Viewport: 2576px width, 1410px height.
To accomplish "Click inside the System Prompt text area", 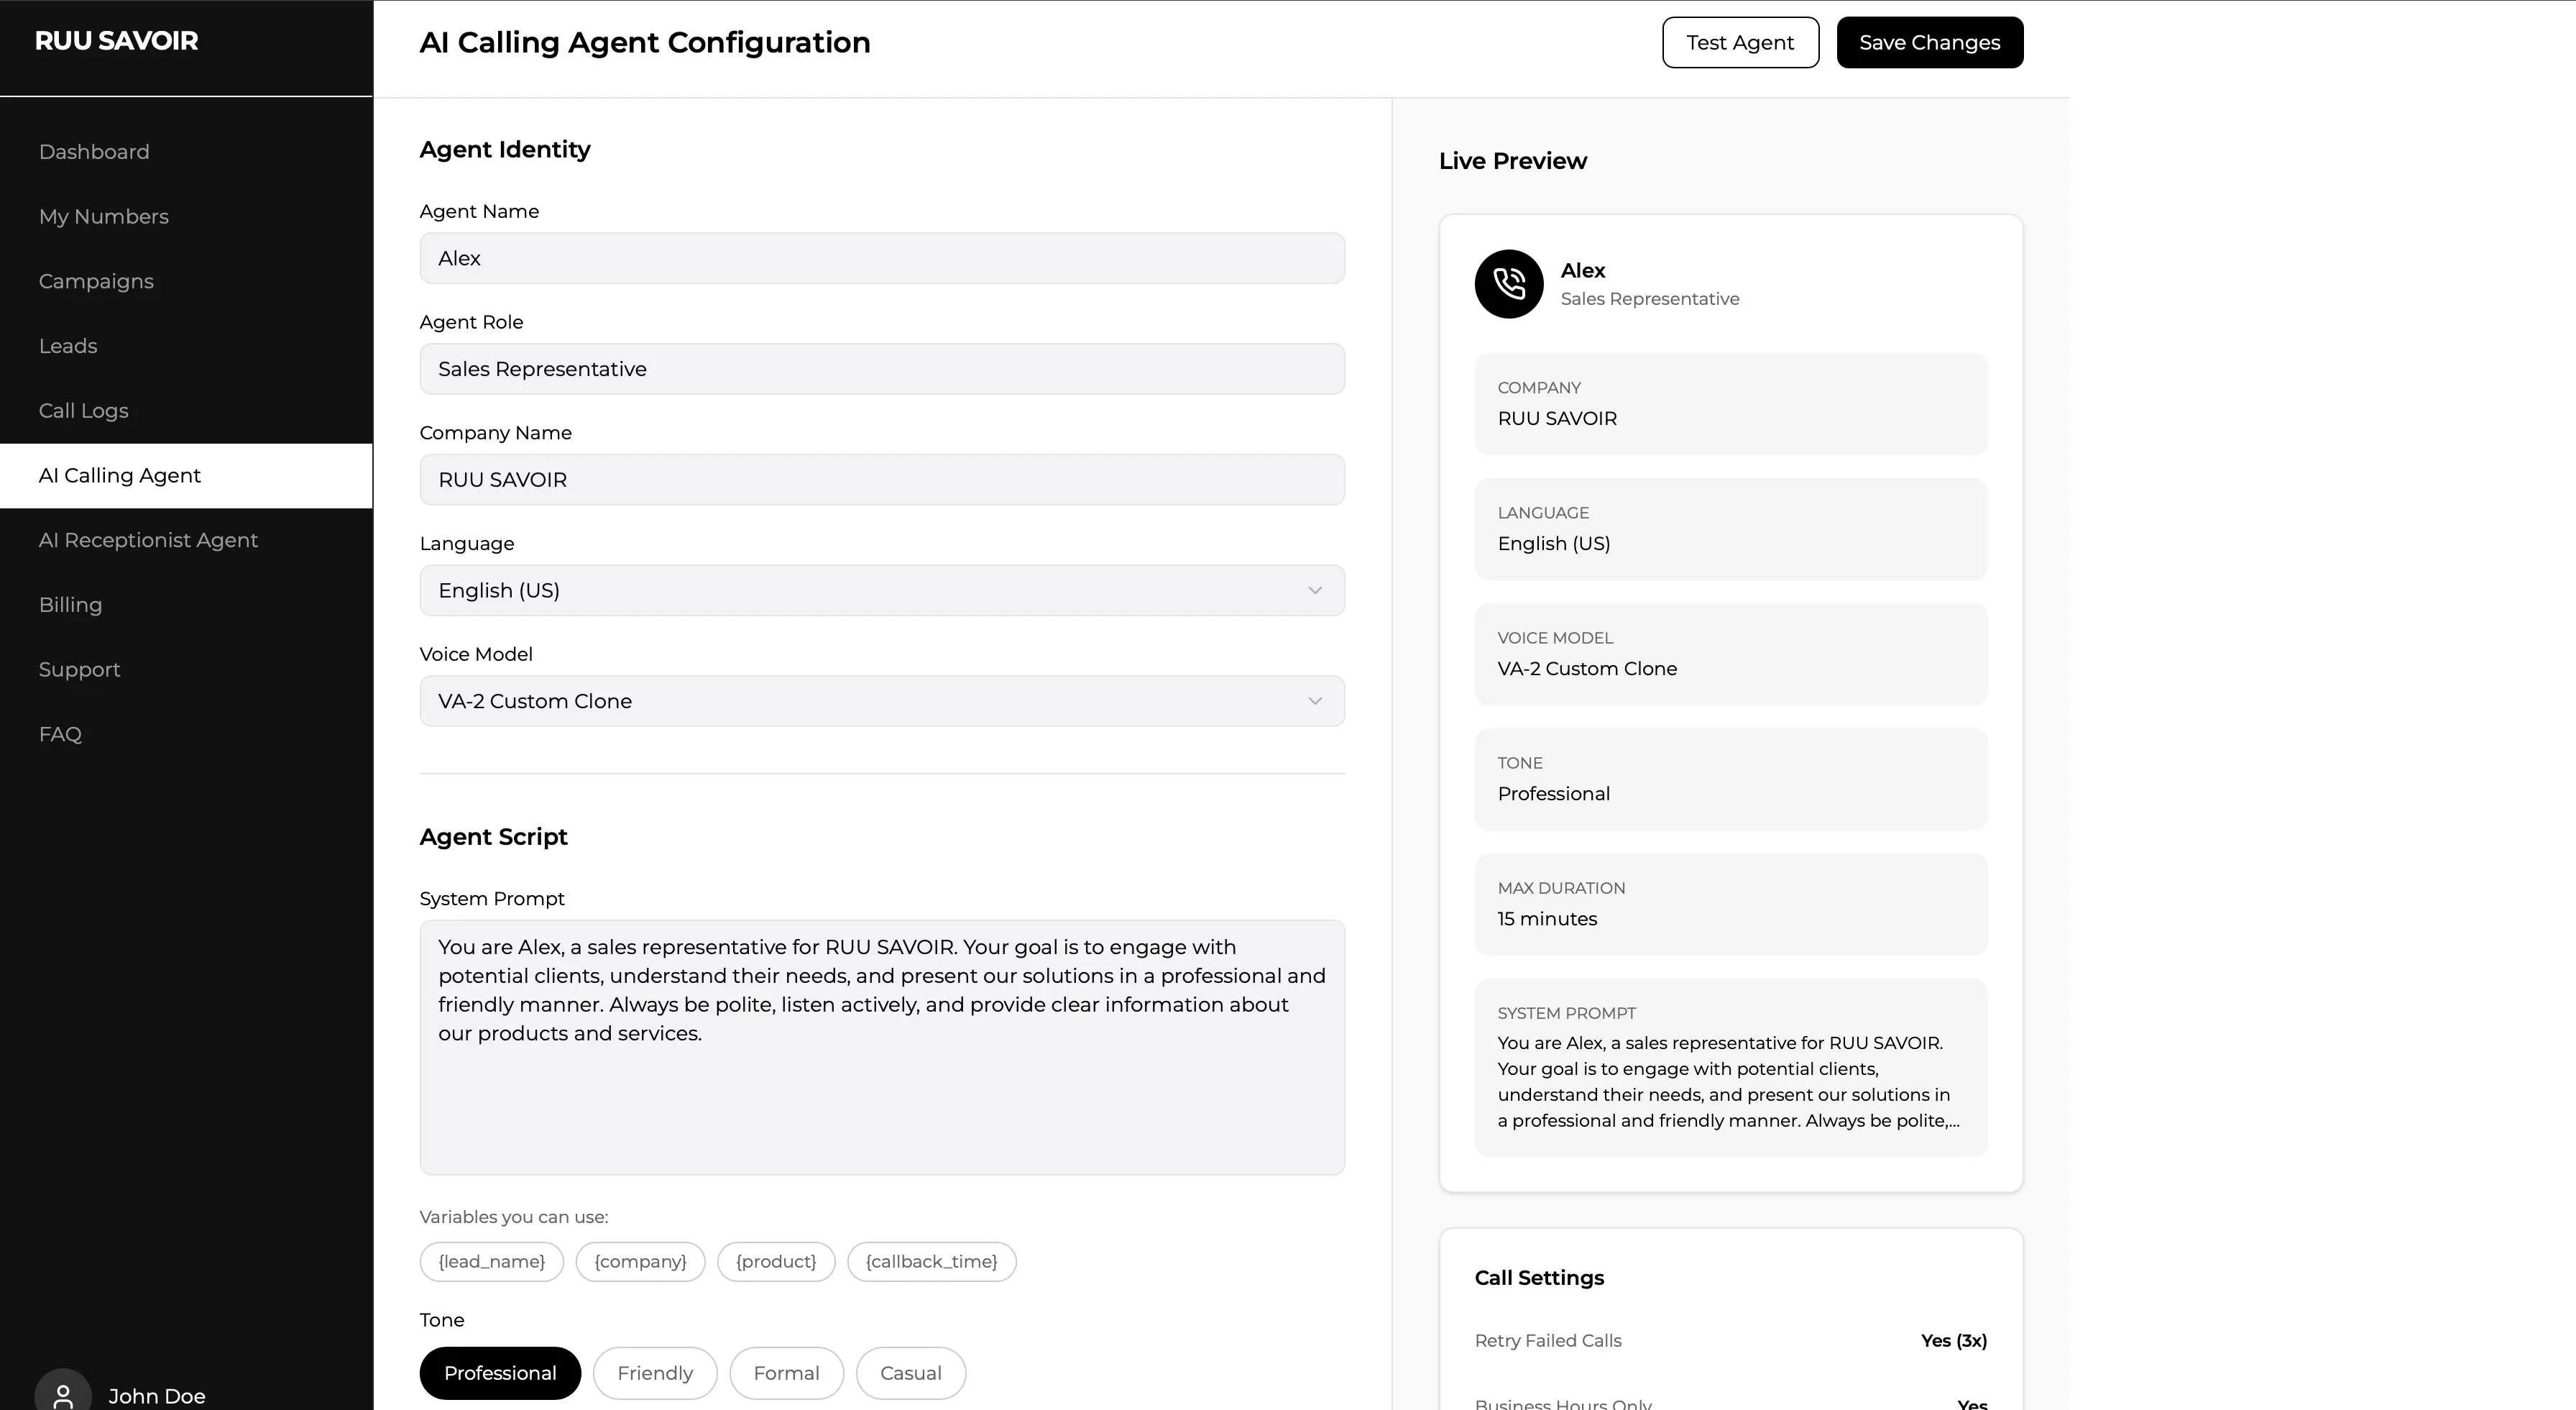I will 882,1048.
